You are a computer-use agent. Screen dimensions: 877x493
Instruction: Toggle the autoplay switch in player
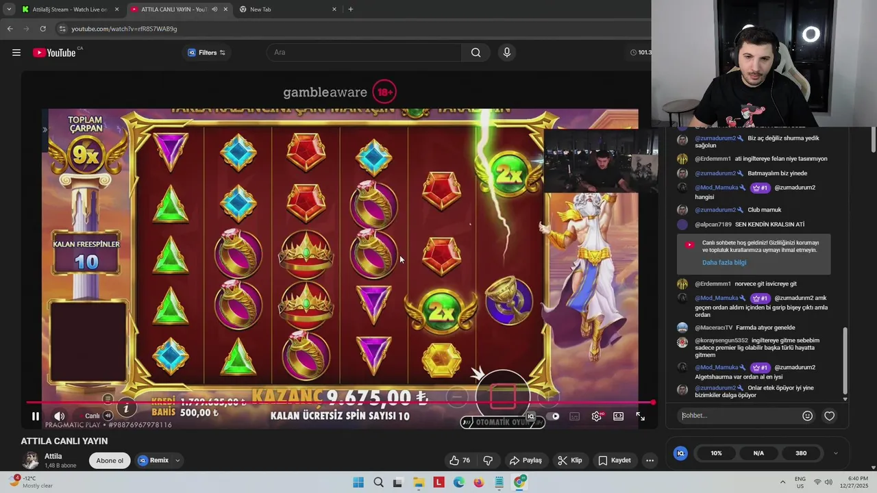[x=554, y=416]
